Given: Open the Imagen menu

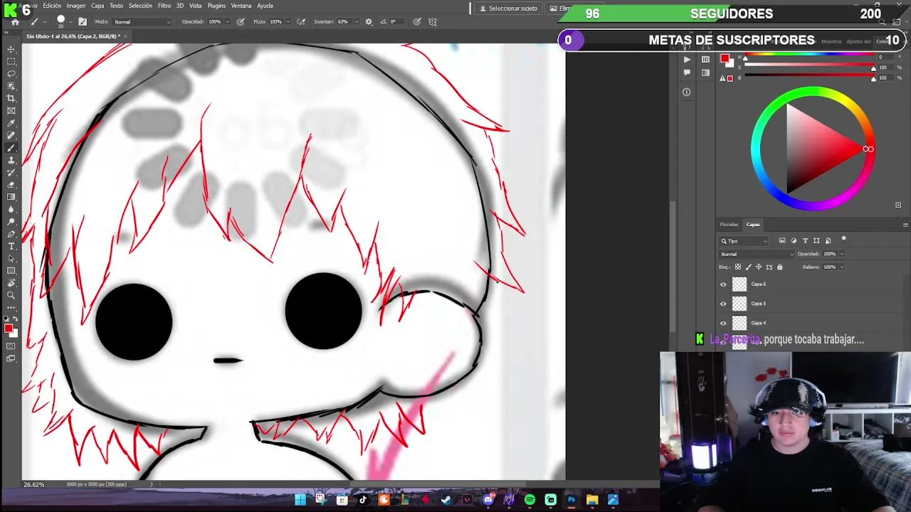Looking at the screenshot, I should tap(76, 6).
